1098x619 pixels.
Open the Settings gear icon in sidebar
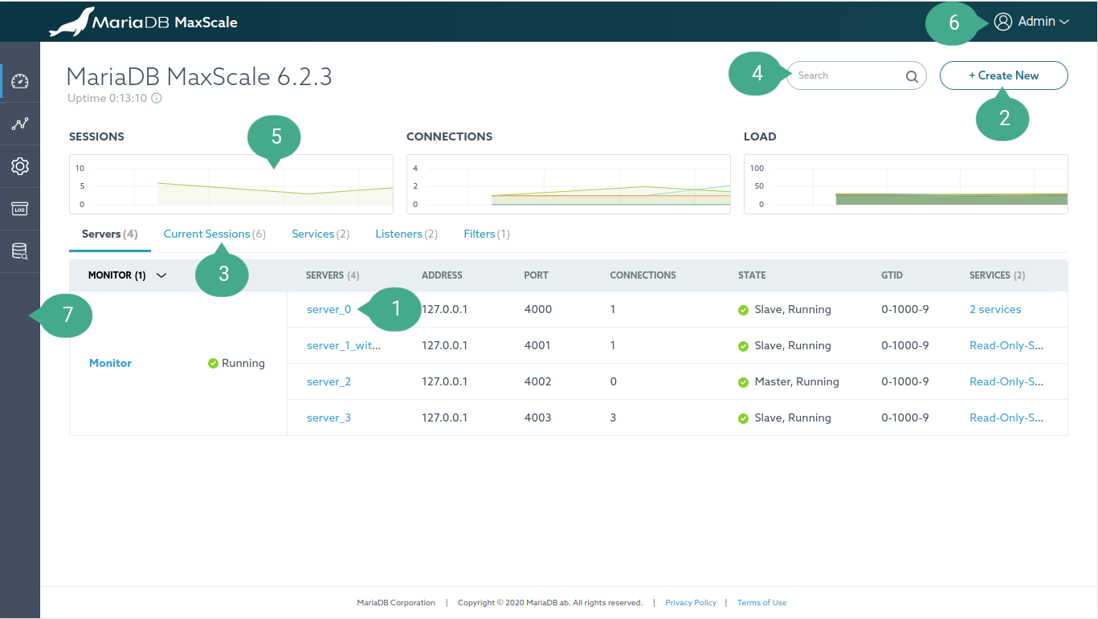tap(20, 166)
